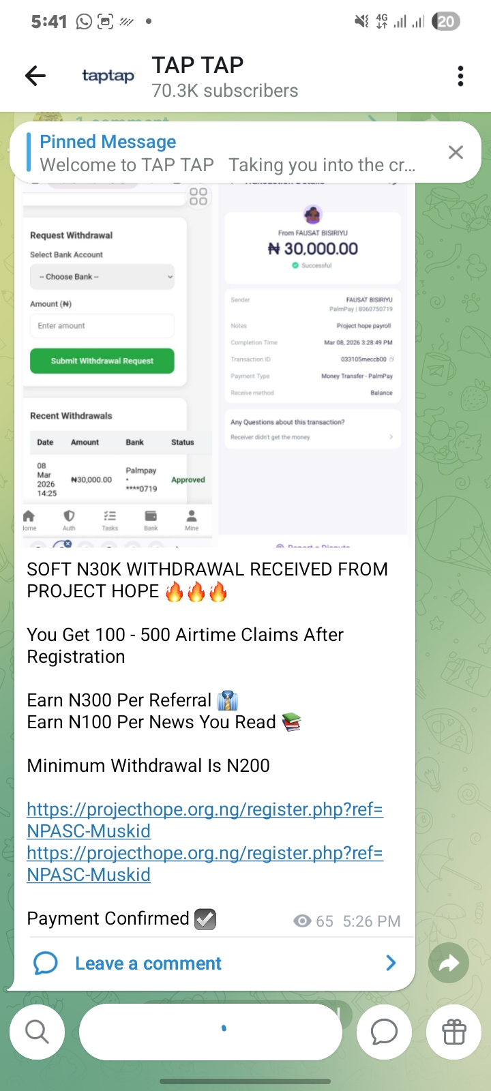Open the TAP TAP channel avatar
The width and height of the screenshot is (491, 1091).
[x=108, y=76]
